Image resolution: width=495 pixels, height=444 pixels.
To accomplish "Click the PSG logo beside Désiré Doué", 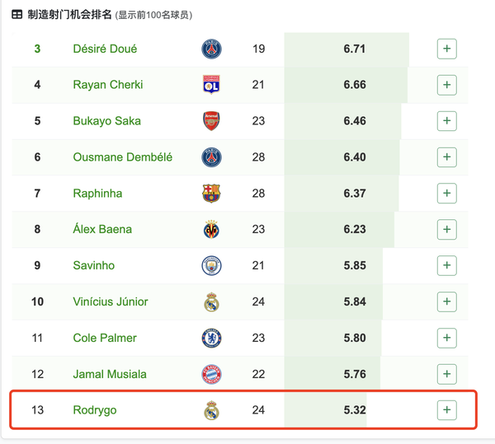I will point(211,49).
